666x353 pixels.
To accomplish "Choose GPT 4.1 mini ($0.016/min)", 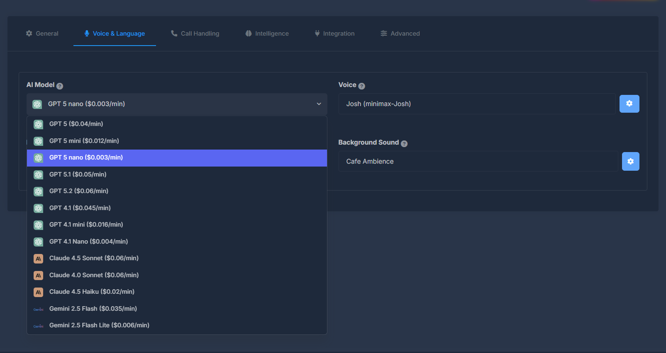I will (177, 225).
